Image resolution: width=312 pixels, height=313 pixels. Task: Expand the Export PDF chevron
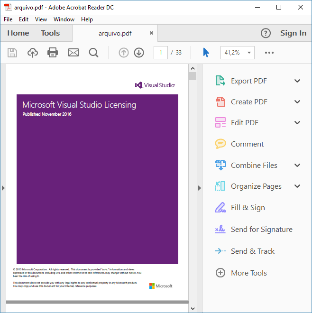[297, 81]
